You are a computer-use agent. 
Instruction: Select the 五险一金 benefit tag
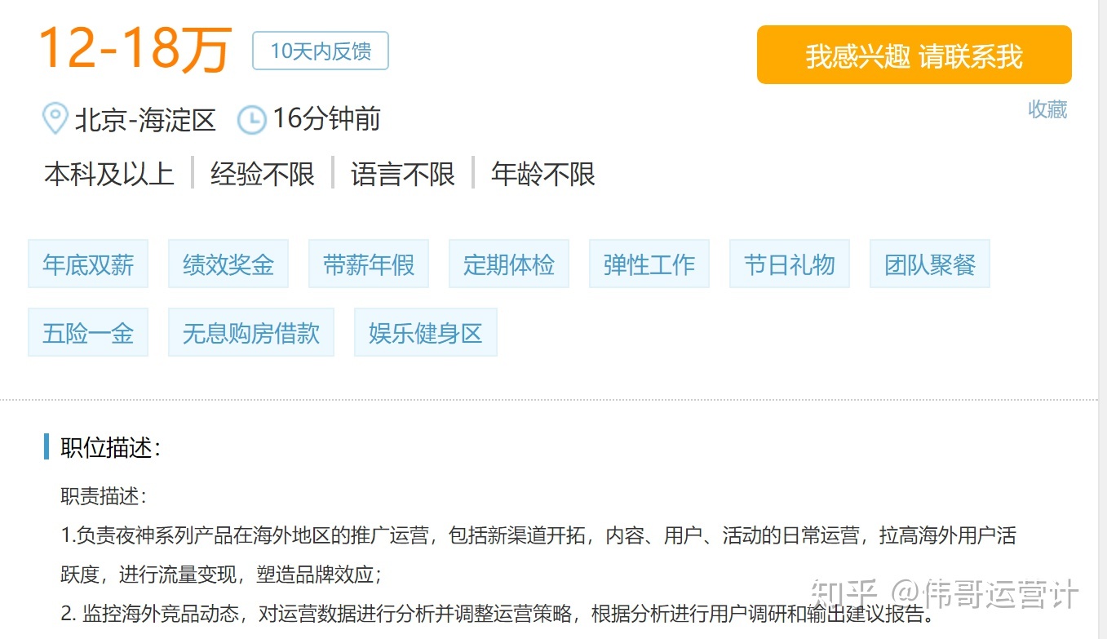tap(88, 333)
